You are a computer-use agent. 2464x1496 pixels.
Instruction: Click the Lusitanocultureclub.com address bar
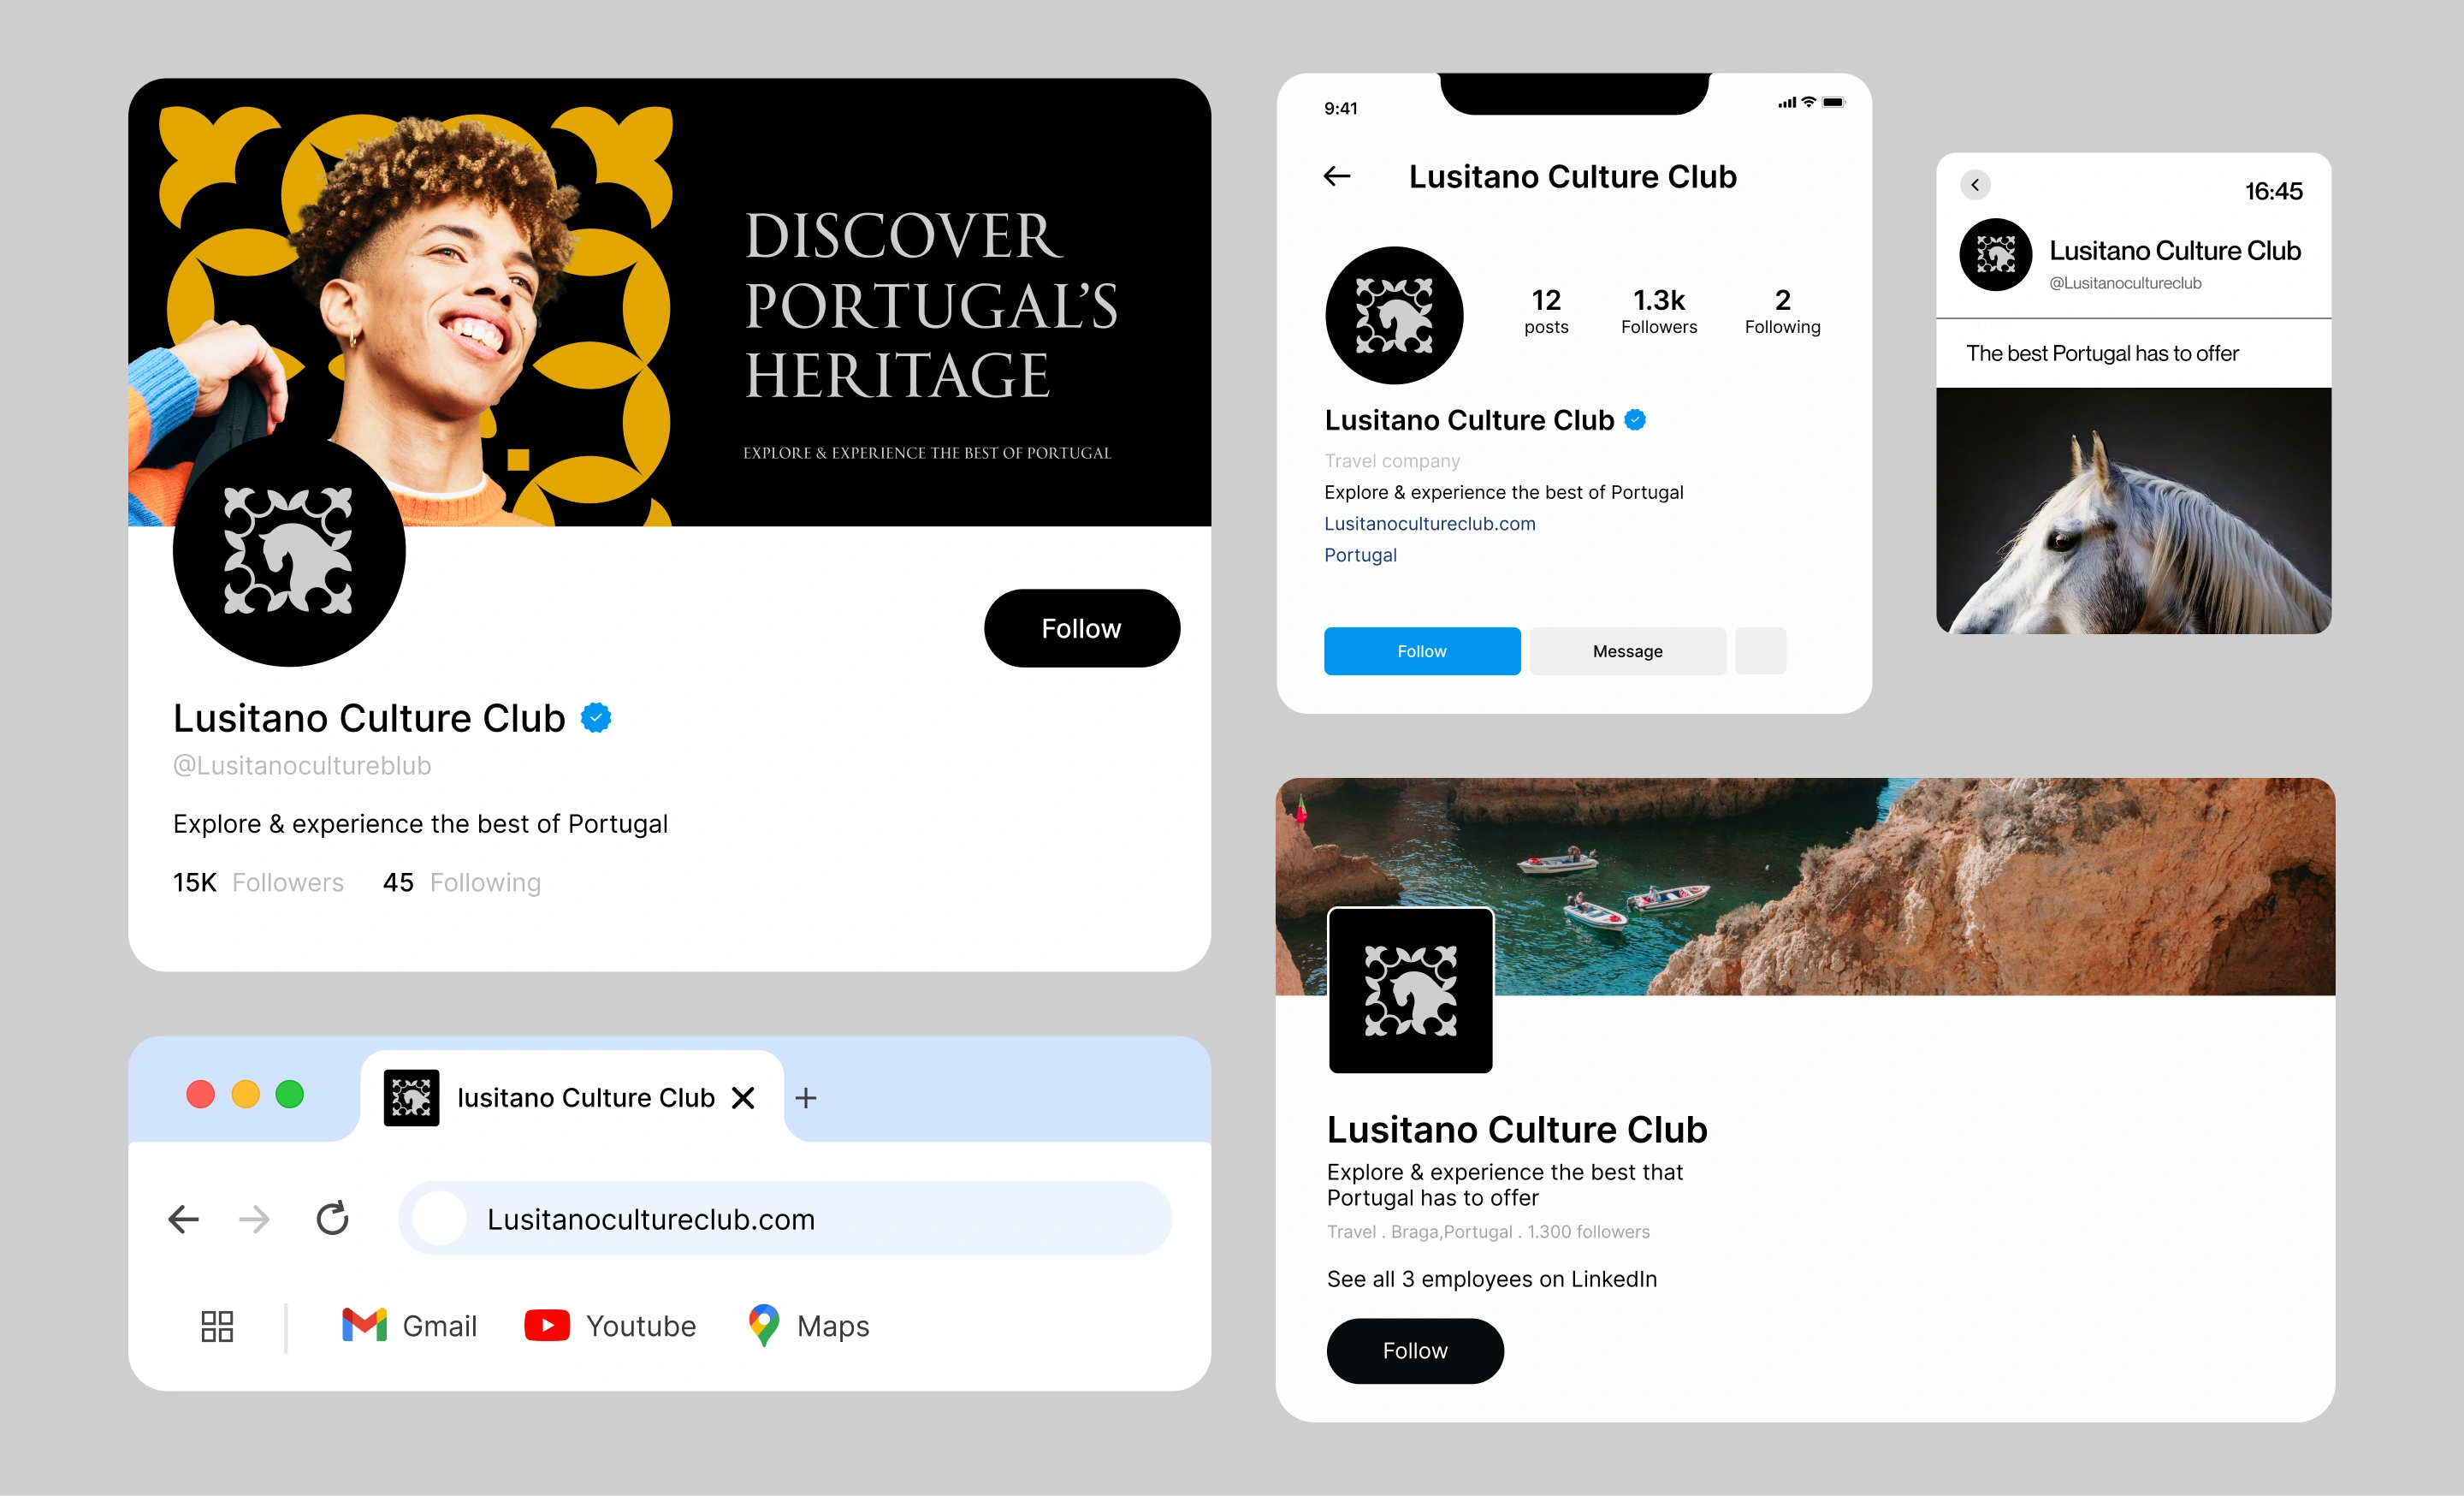[785, 1218]
